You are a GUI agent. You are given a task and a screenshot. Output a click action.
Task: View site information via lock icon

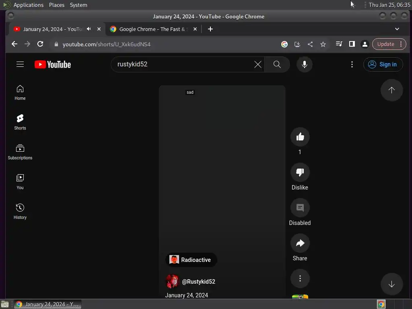(x=56, y=44)
